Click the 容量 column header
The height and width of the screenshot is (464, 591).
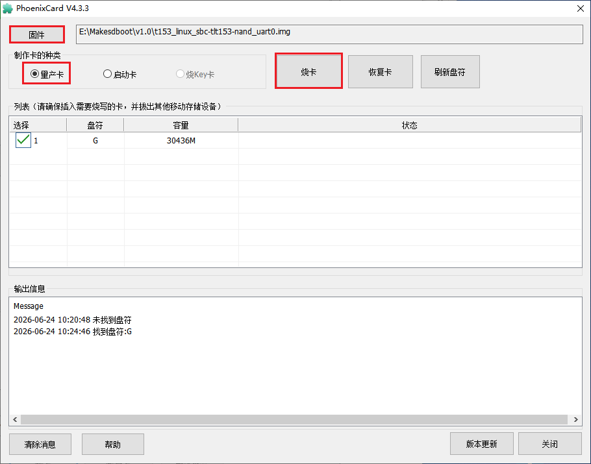[x=181, y=125]
